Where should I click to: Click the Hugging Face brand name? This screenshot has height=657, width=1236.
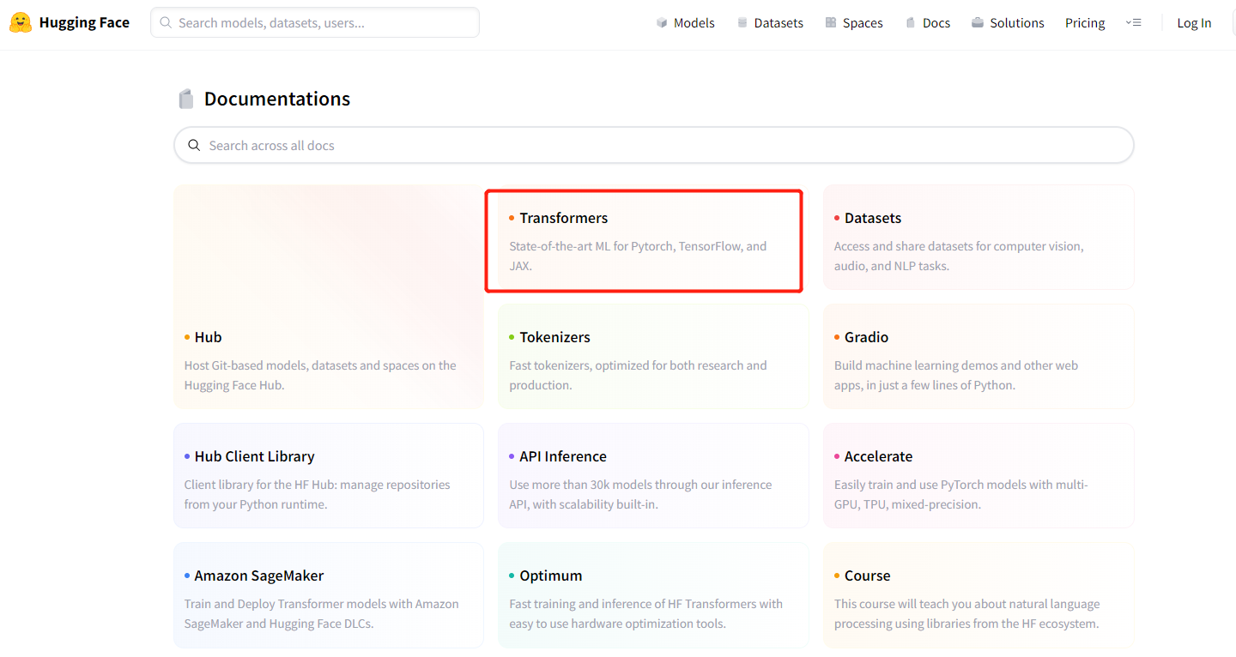(x=84, y=22)
